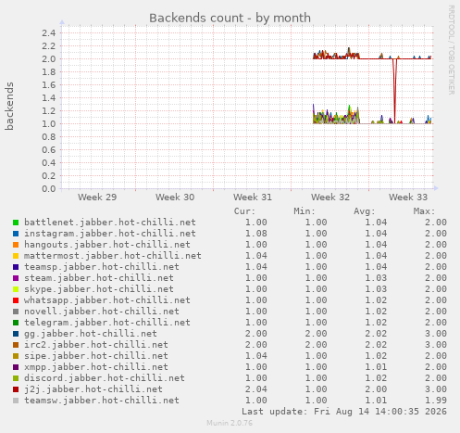Select teamsp.jabber.hot-chilli.net label
Screen dimensions: 460x433
coord(102,267)
